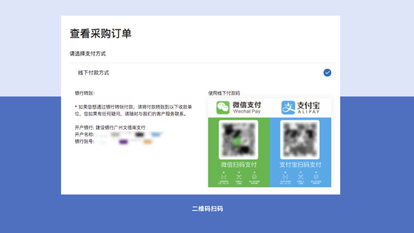Click the 请选择支付方式 section title
This screenshot has height=233, width=414.
coord(88,54)
